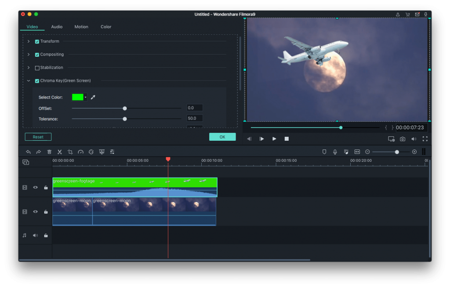450x288 pixels.
Task: Click the Undo icon
Action: tap(28, 152)
